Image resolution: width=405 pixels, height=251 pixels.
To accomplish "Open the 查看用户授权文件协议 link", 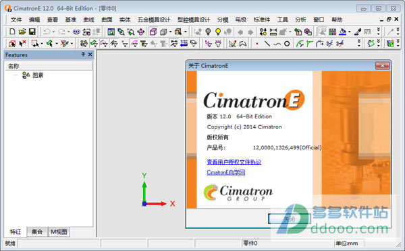I will click(x=234, y=162).
